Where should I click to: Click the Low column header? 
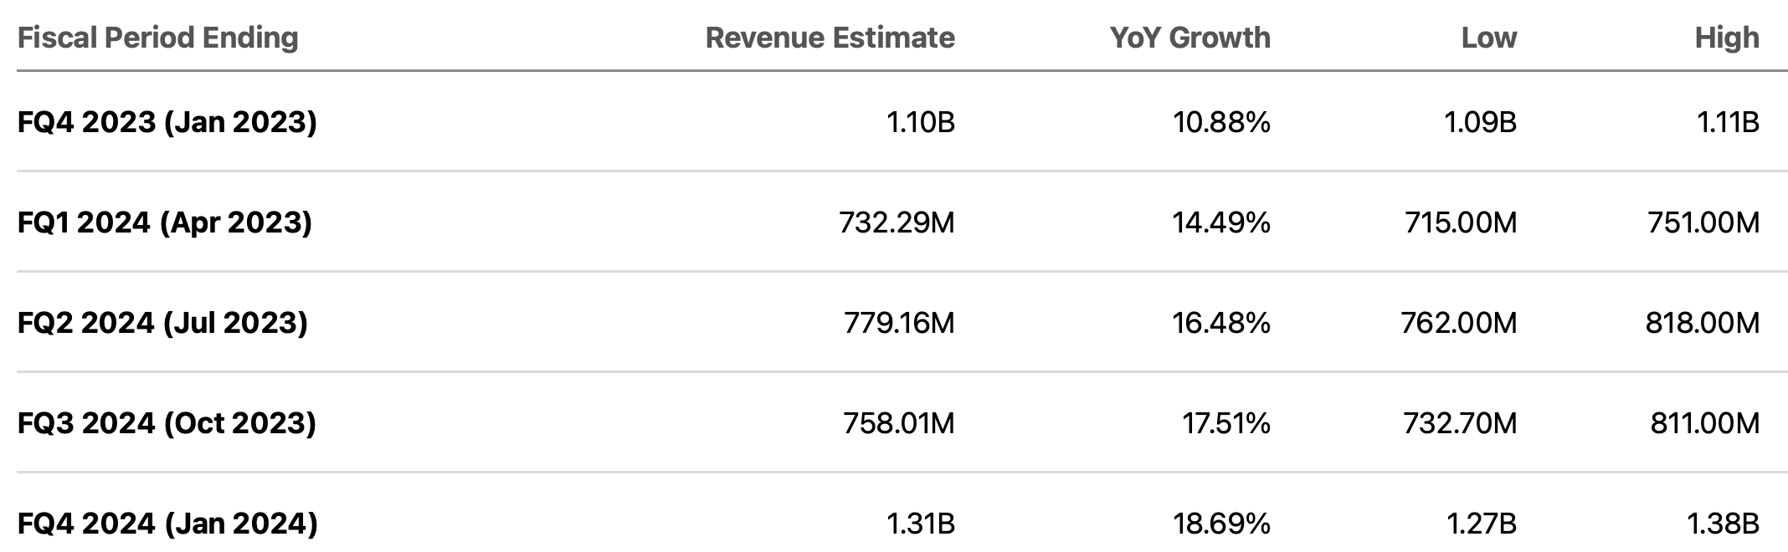(1488, 38)
